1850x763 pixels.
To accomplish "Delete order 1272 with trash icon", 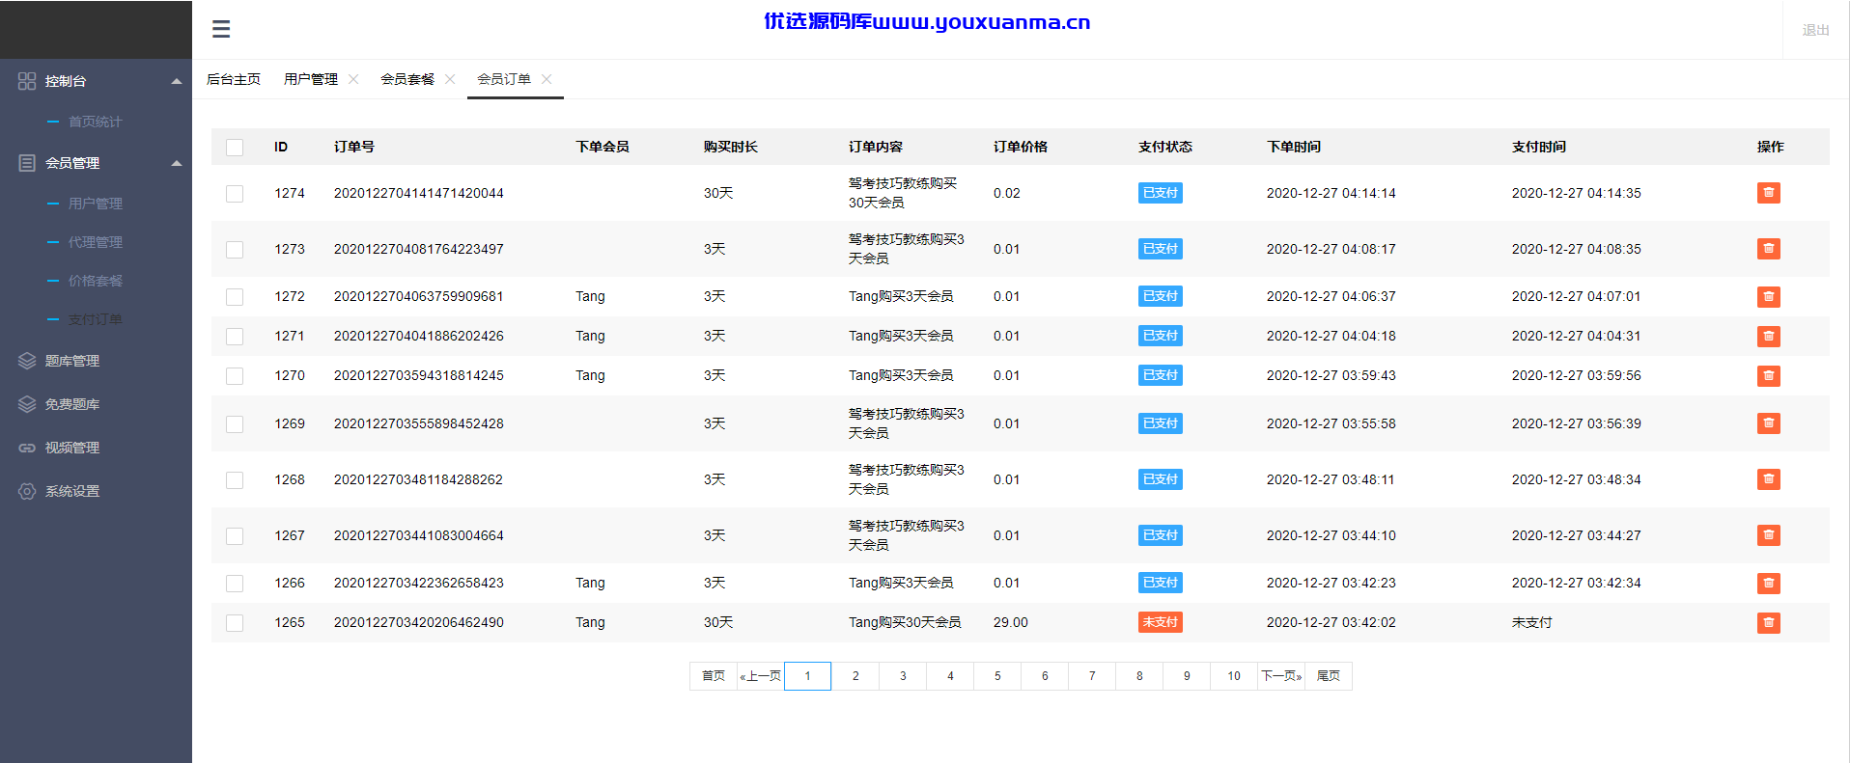I will (1769, 297).
